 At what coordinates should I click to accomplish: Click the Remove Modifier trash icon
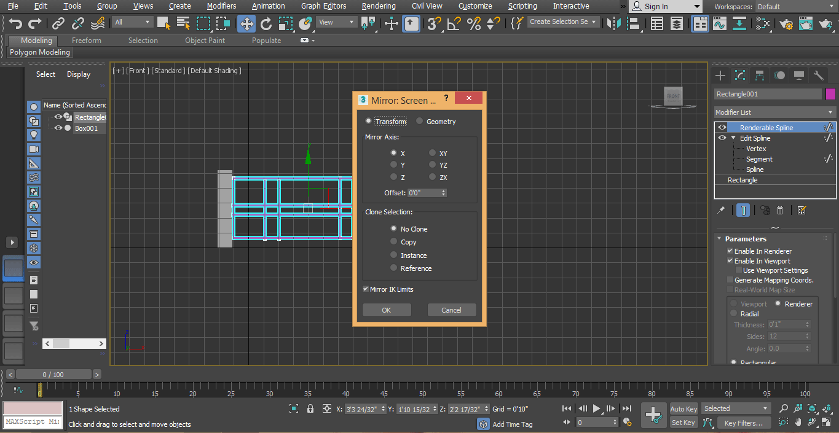point(781,210)
